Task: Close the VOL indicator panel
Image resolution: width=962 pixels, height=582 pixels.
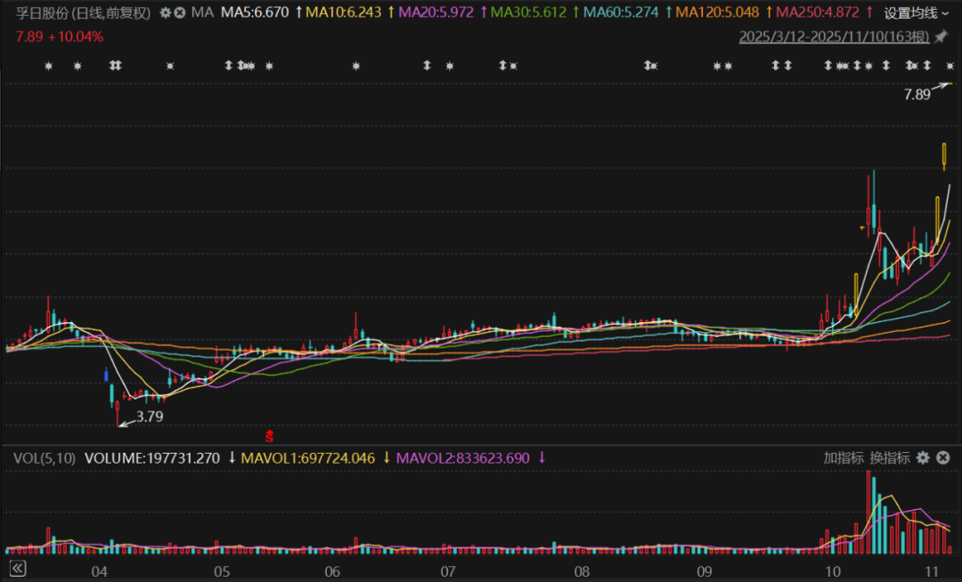Action: 943,457
